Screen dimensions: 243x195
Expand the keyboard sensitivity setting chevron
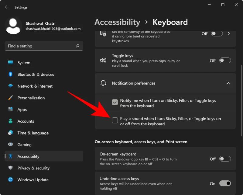[x=229, y=34]
